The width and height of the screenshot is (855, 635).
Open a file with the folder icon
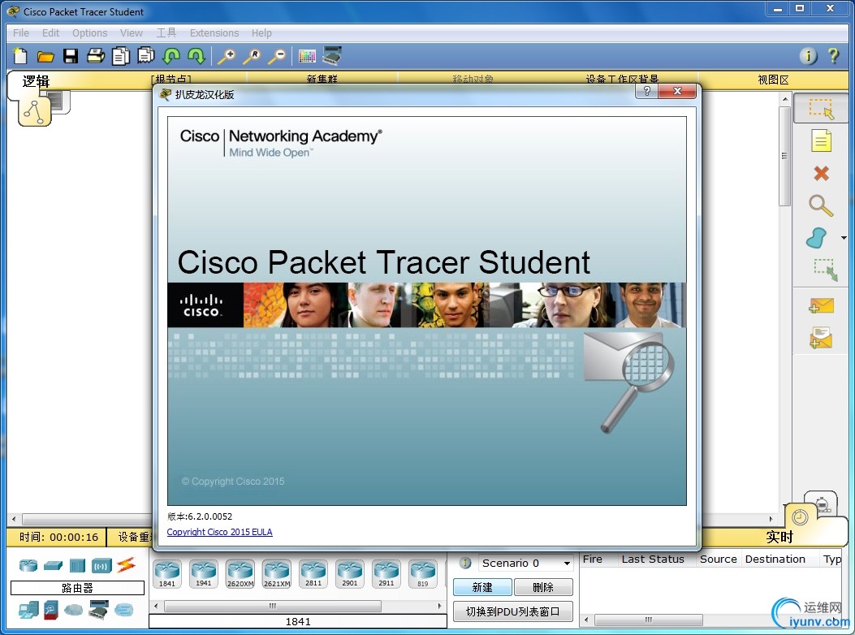(45, 56)
